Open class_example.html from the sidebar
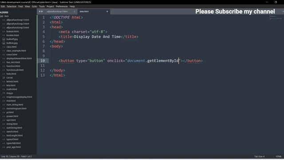Image resolution: width=284 pixels, height=160 pixels. coord(16,51)
